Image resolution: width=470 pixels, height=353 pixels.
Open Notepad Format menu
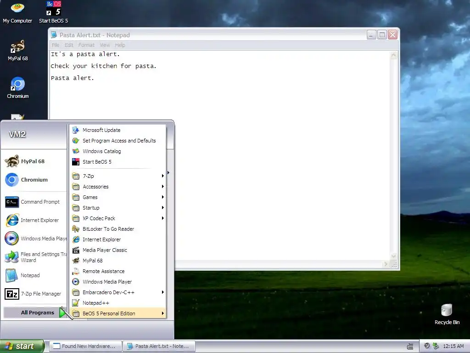[x=86, y=45]
